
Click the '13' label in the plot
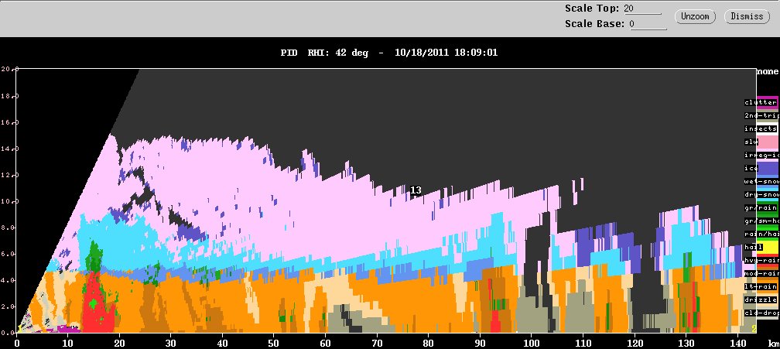coord(416,190)
